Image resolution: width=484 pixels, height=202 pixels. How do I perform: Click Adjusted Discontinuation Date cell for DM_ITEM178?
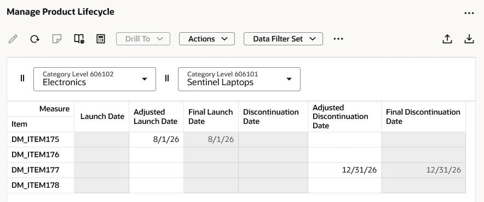[344, 186]
